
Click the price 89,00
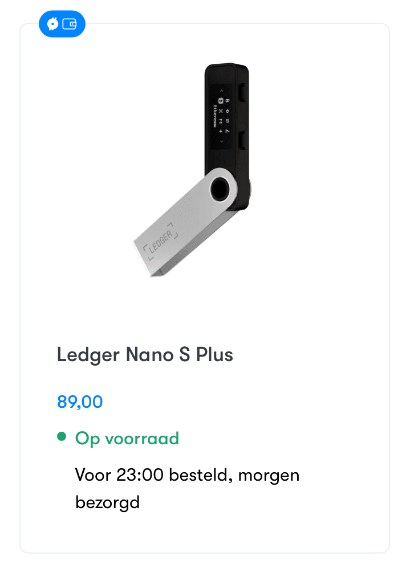[80, 402]
